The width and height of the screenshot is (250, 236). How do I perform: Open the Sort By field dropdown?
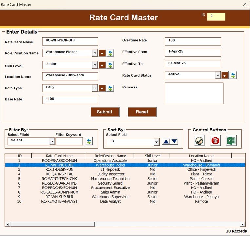click(156, 142)
